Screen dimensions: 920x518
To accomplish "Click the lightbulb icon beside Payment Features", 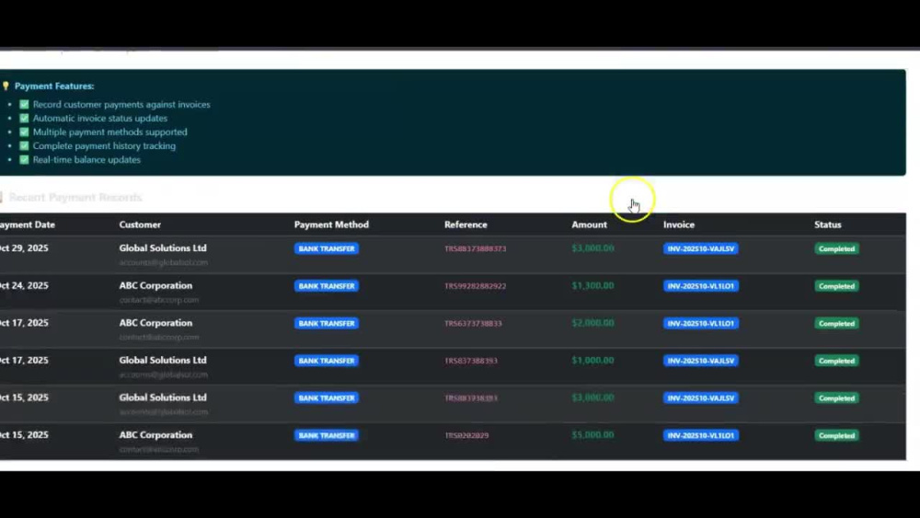I will pyautogui.click(x=6, y=86).
